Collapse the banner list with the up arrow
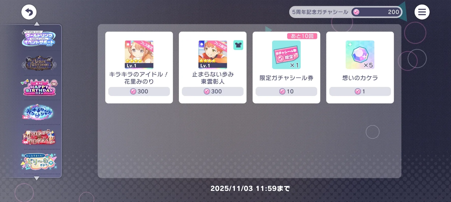Image resolution: width=451 pixels, height=202 pixels. [37, 24]
